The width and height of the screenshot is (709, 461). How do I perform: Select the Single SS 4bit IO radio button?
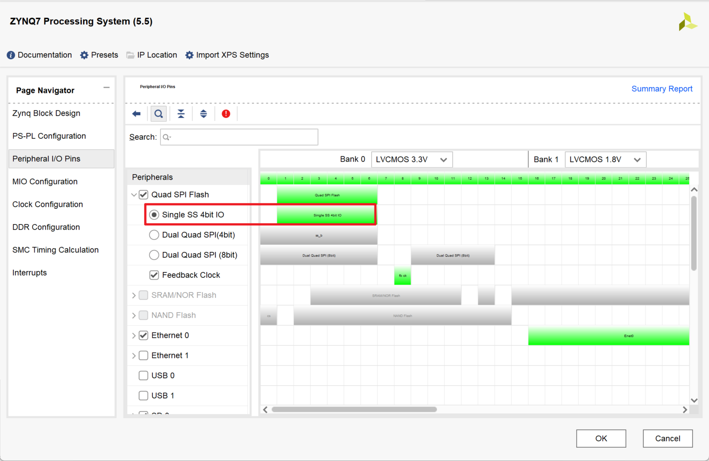coord(154,215)
